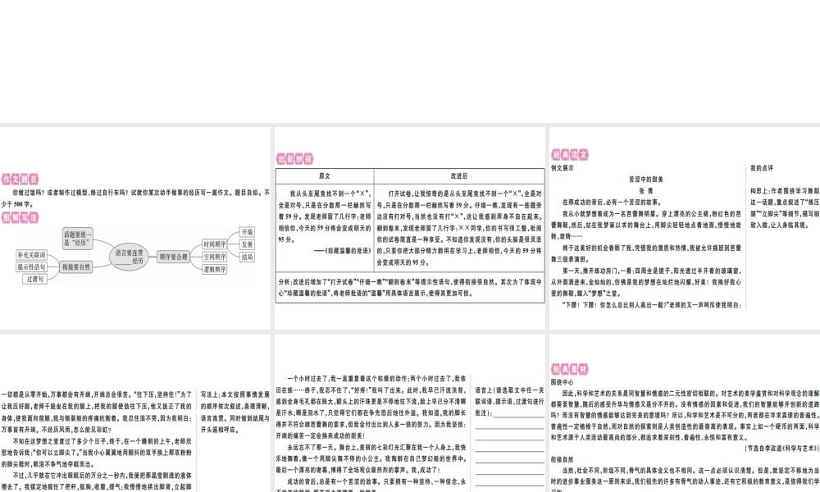This screenshot has width=820, height=492.
Task: Open the slide with the 原文/改进后 comparison table
Action: click(409, 228)
